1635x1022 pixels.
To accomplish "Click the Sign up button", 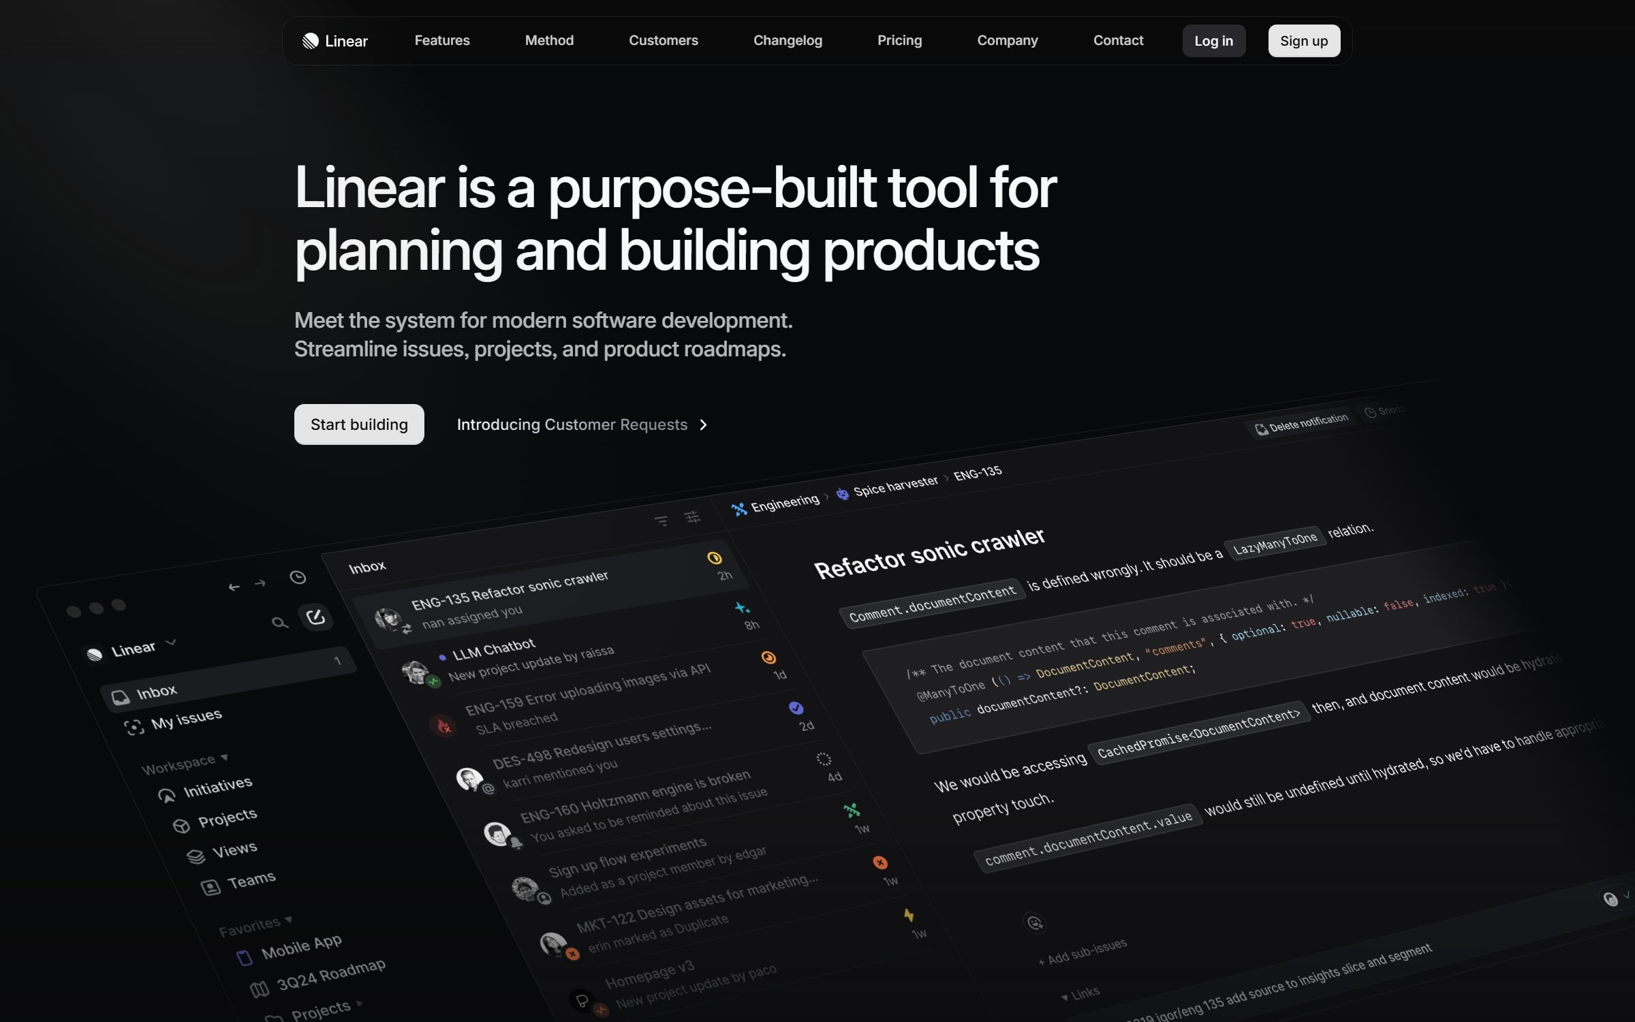I will coord(1303,40).
